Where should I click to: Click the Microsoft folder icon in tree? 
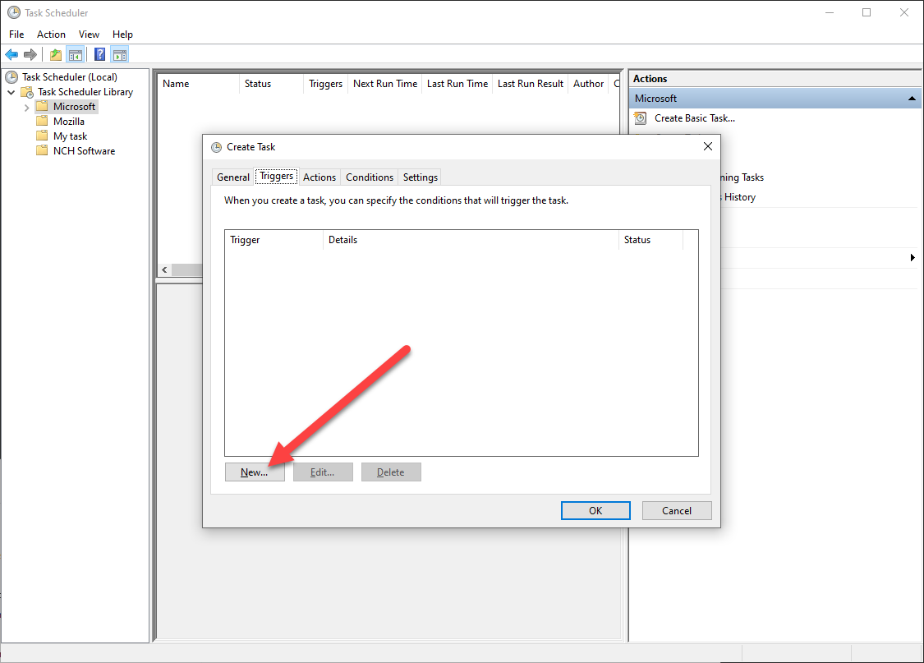point(42,106)
